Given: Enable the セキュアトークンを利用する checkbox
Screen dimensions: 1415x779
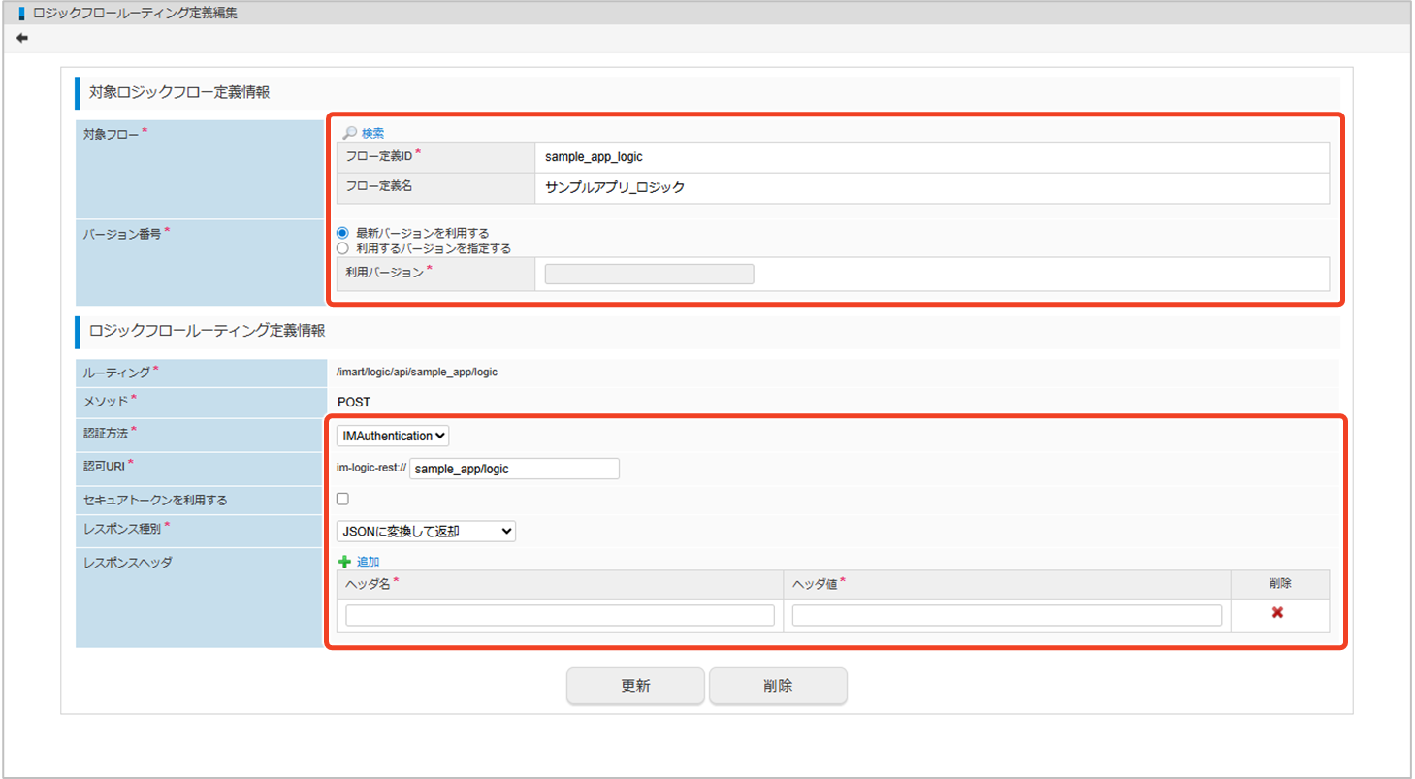Looking at the screenshot, I should pyautogui.click(x=342, y=499).
